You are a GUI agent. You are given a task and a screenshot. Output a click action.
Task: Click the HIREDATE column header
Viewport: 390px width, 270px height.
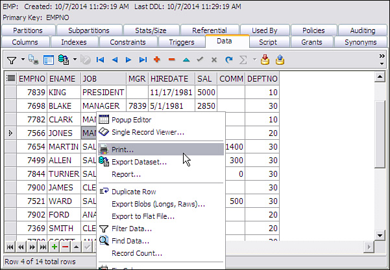[x=168, y=78]
